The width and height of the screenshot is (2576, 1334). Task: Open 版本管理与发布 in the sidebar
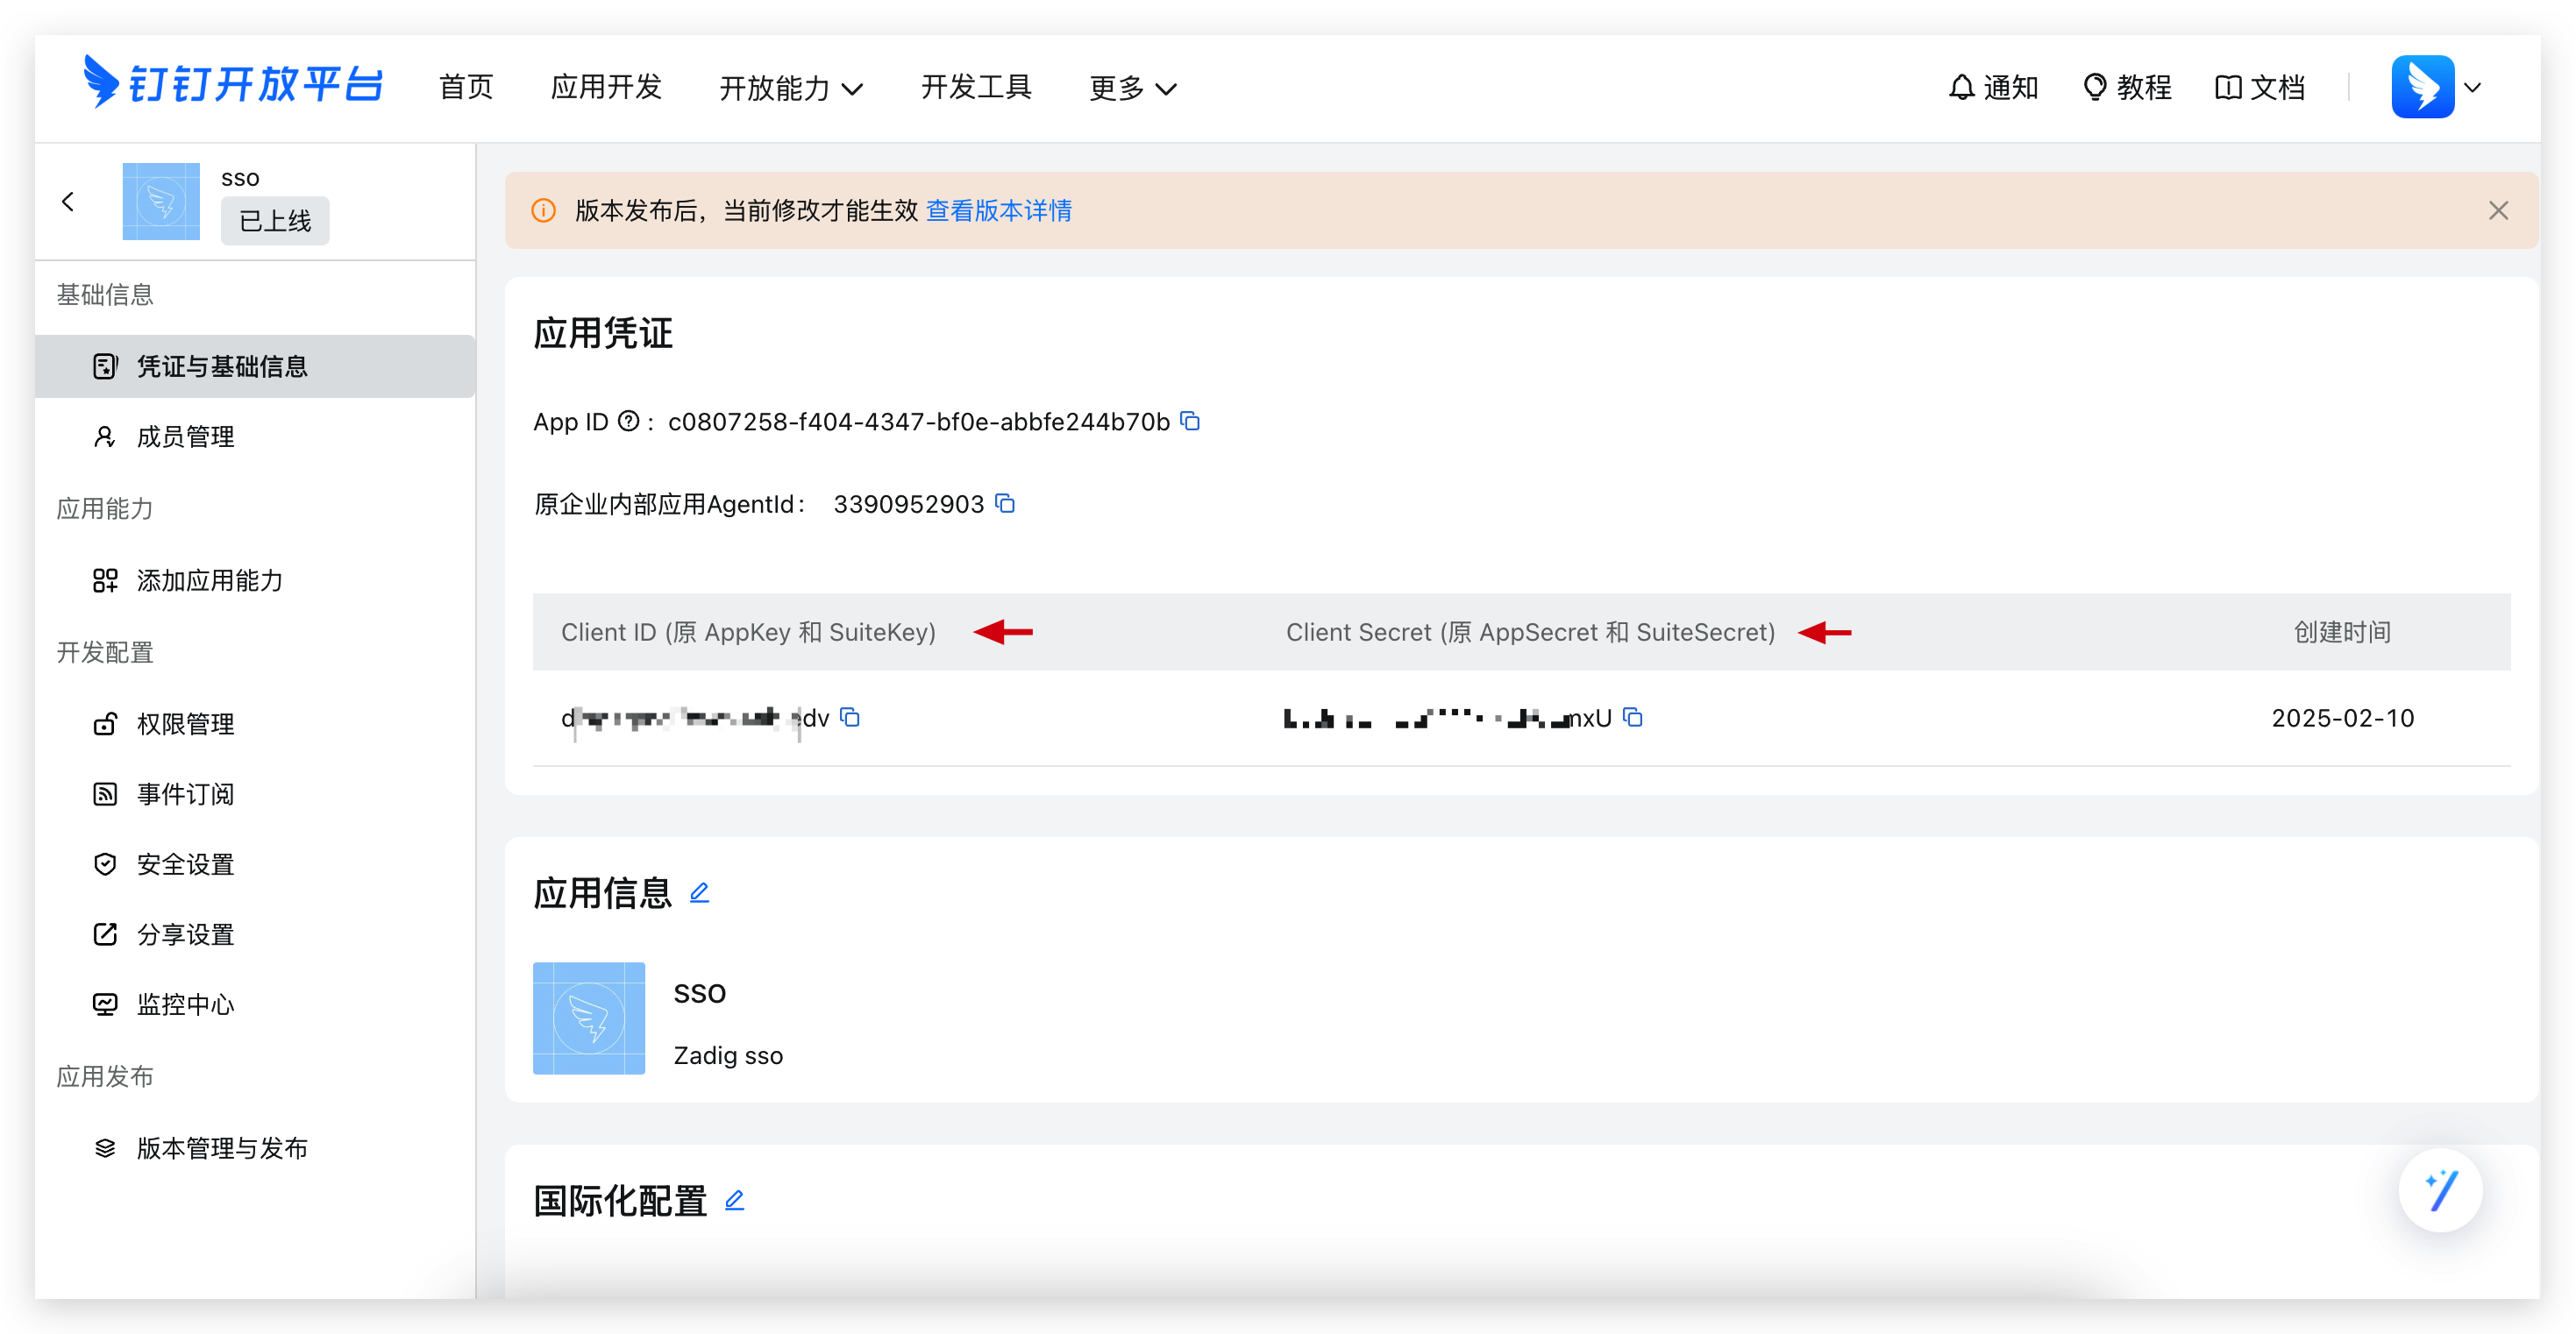click(x=221, y=1147)
